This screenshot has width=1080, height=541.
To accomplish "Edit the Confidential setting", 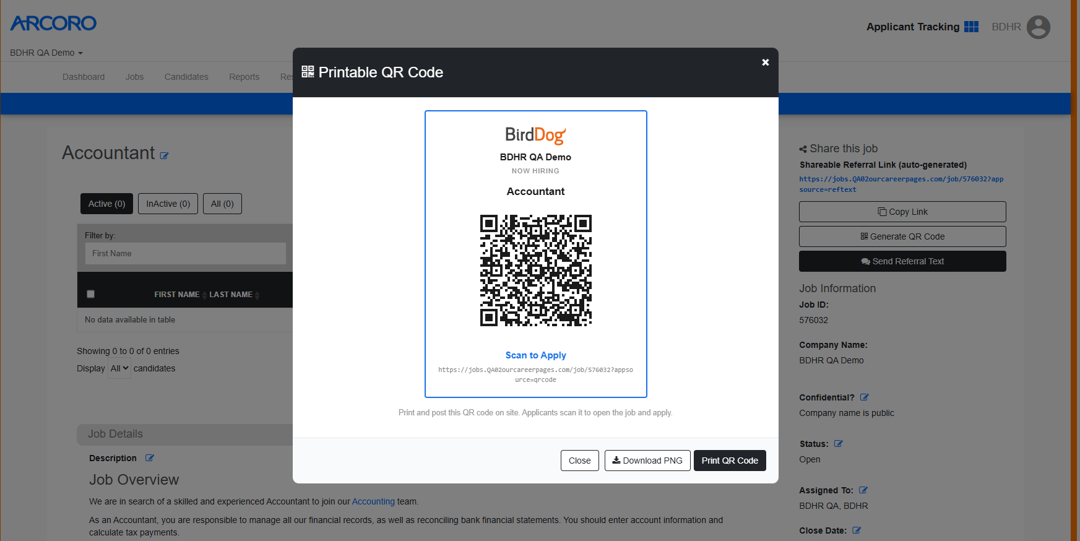I will point(865,397).
